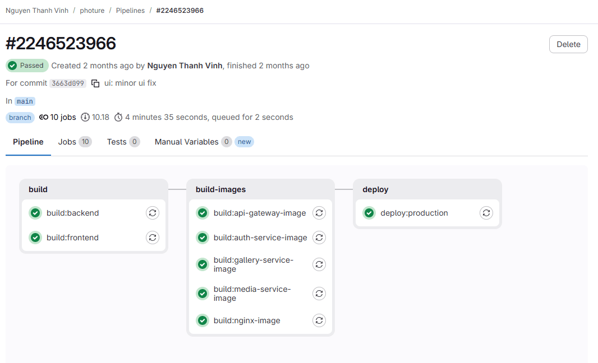Delete this pipeline
The width and height of the screenshot is (598, 363).
[568, 44]
